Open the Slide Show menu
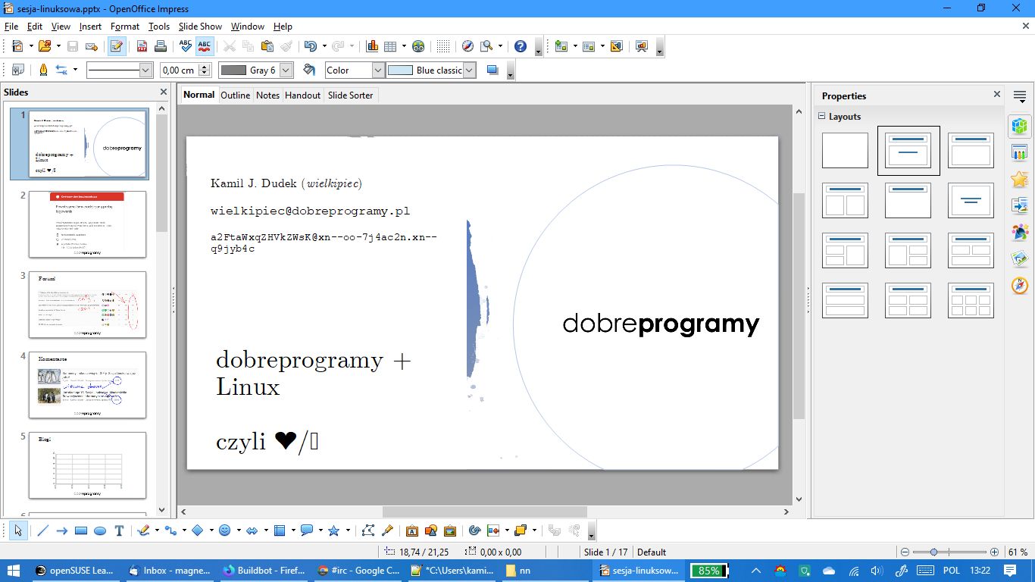The height and width of the screenshot is (582, 1035). tap(200, 26)
